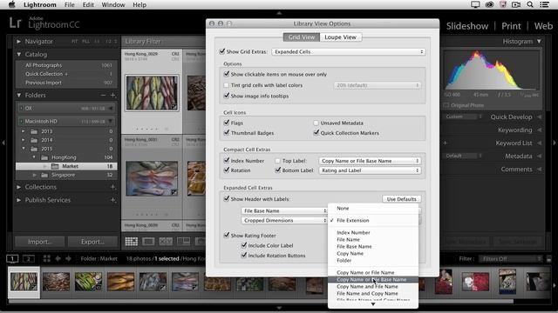Switch to the Loupe View tab
558x313 pixels.
pos(340,37)
